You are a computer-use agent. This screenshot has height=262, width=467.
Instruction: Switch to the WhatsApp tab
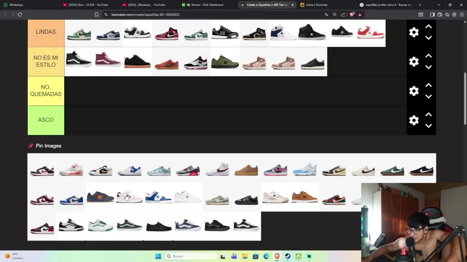(x=29, y=5)
